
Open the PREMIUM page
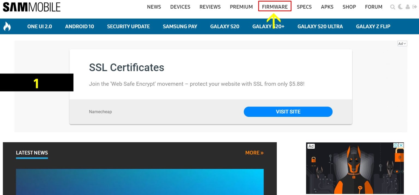click(x=241, y=7)
